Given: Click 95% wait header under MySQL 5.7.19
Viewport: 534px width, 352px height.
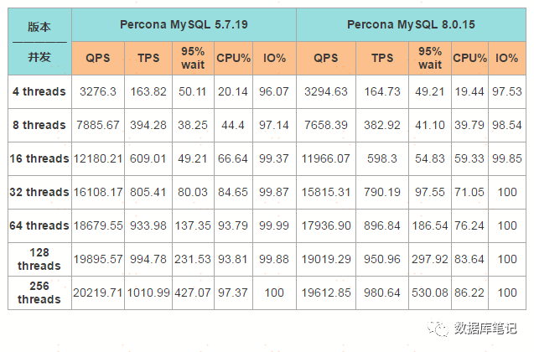Looking at the screenshot, I should pyautogui.click(x=194, y=58).
